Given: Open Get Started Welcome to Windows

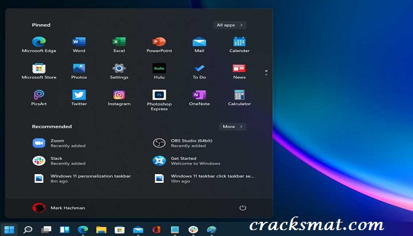Looking at the screenshot, I should (186, 160).
